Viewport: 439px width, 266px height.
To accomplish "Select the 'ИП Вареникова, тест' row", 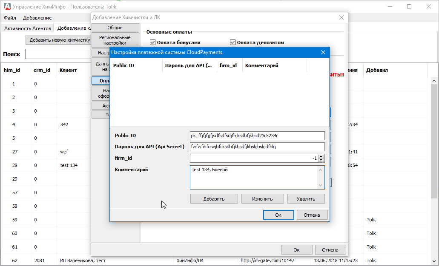I will click(83, 260).
